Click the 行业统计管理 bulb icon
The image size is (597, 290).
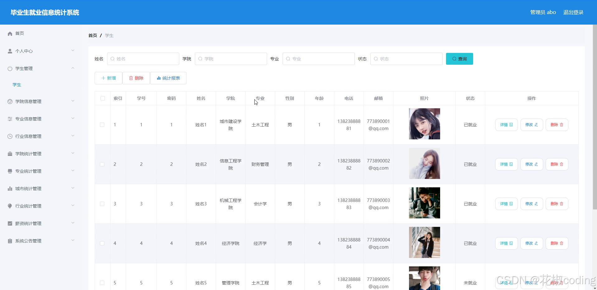(x=10, y=206)
